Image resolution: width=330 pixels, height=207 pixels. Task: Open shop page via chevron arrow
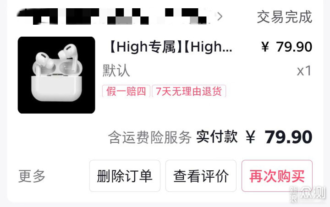click(220, 16)
